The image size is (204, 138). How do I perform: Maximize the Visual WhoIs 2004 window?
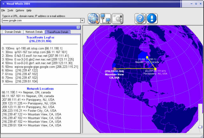coord(196,4)
